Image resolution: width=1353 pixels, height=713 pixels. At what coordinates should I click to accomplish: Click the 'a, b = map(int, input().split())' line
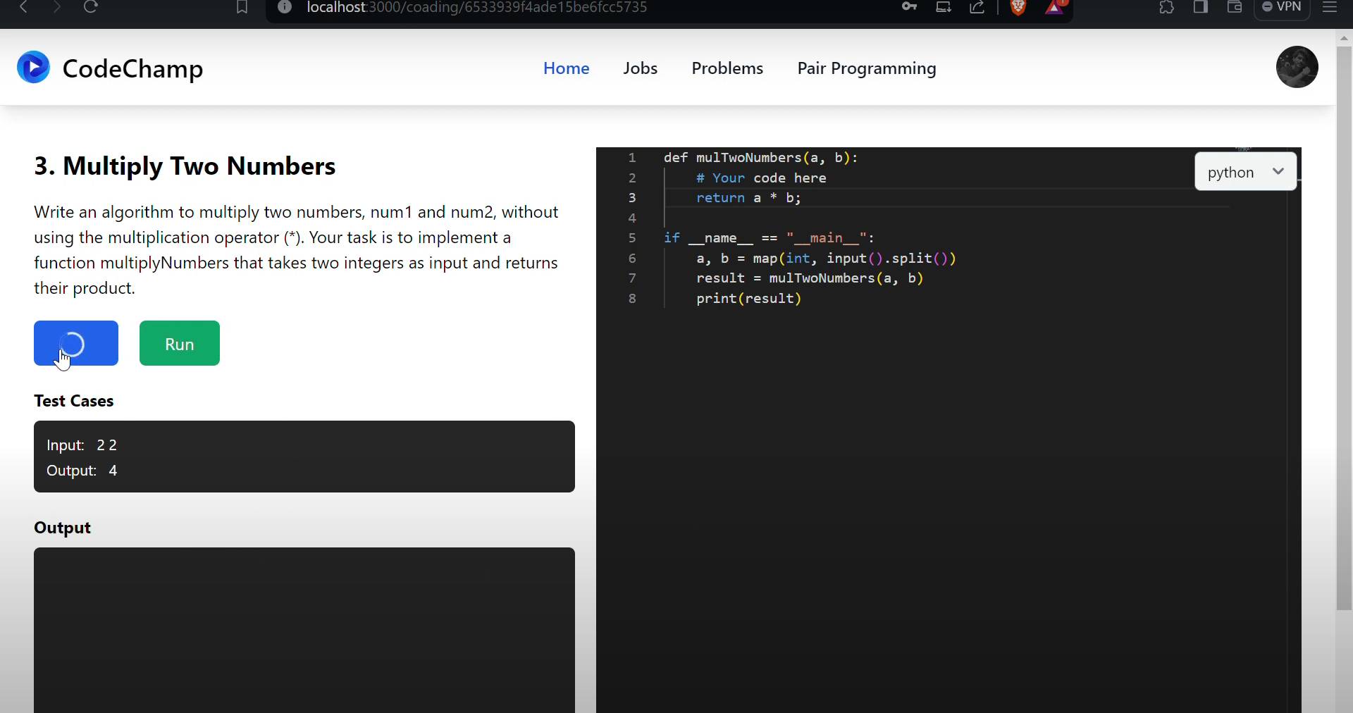(x=826, y=259)
